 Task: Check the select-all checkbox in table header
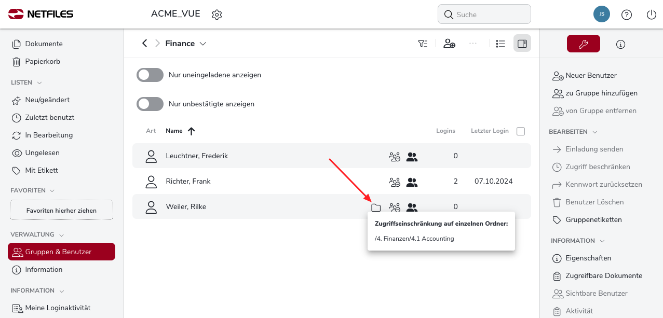click(x=521, y=131)
